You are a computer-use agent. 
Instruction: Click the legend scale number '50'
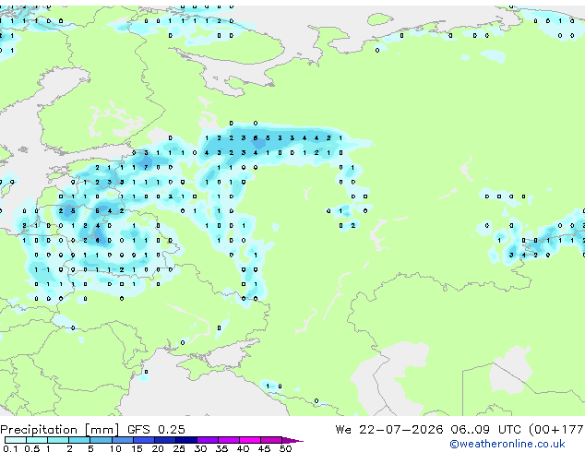coord(285,448)
